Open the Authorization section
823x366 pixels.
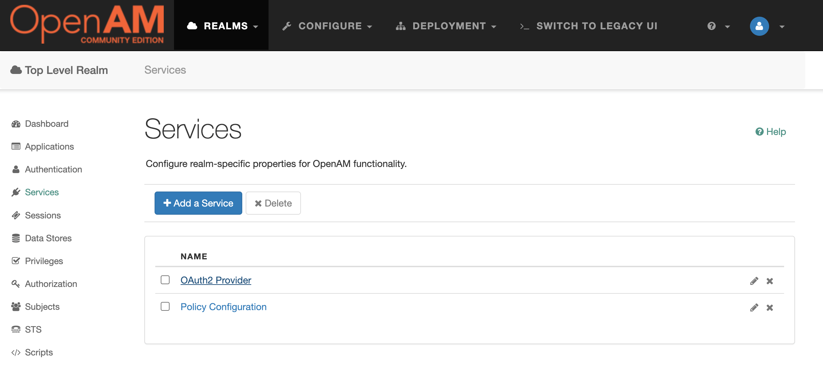point(50,284)
